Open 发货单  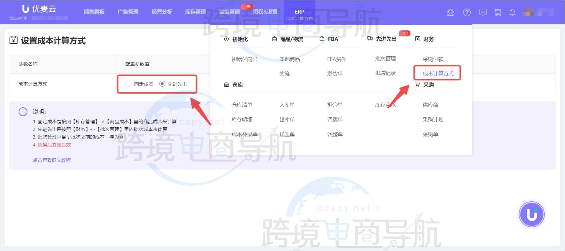[335, 74]
